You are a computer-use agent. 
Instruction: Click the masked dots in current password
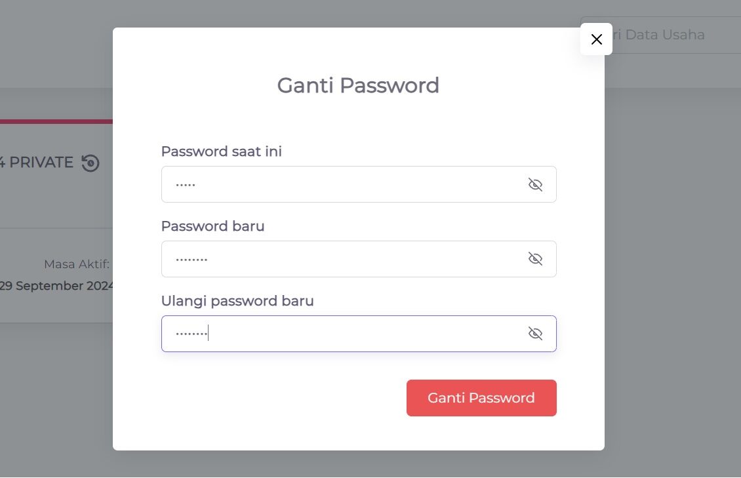click(x=186, y=185)
